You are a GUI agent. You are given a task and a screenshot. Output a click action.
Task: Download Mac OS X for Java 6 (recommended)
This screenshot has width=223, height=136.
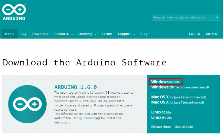point(179,97)
